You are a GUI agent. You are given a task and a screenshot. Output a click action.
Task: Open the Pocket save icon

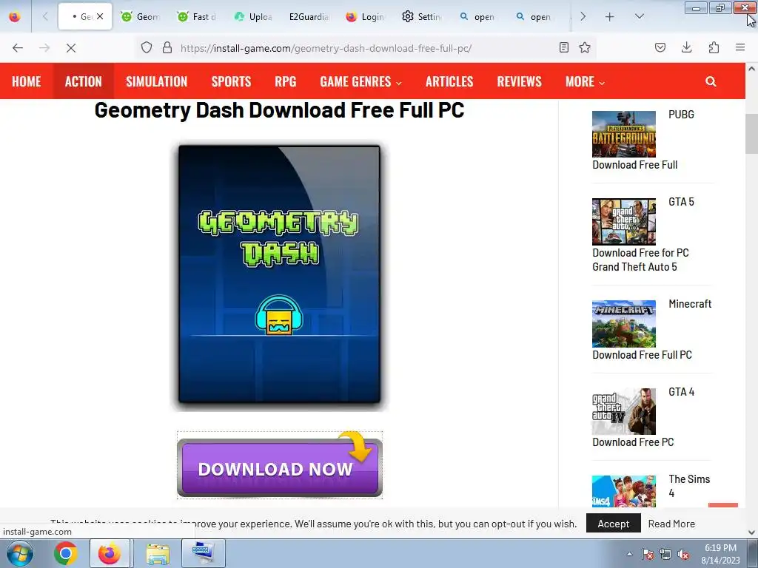pos(660,48)
